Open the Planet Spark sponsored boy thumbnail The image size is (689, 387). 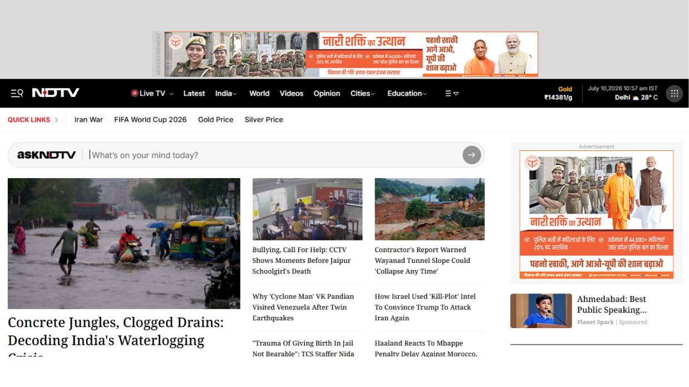point(541,311)
